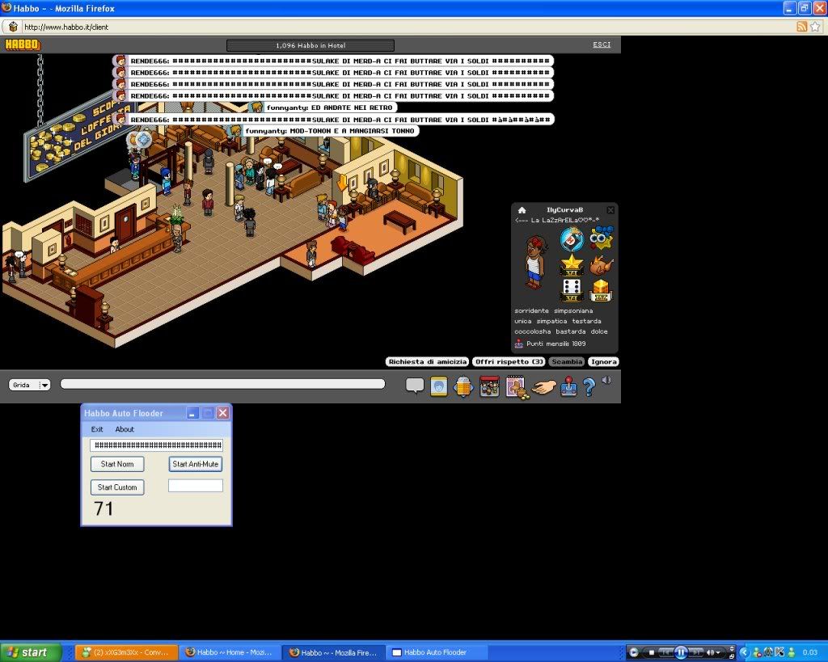Open the Habbo profile card icon
828x662 pixels.
(x=439, y=386)
